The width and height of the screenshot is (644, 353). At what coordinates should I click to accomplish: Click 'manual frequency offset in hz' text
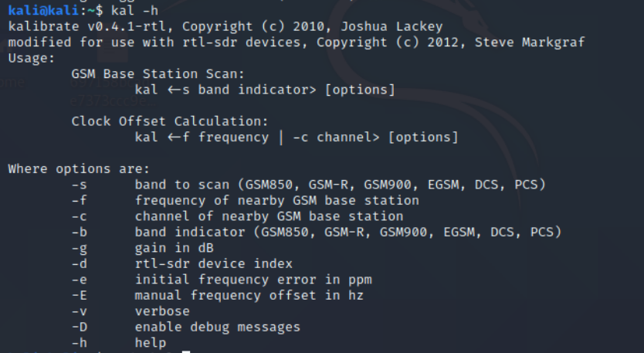pos(249,295)
